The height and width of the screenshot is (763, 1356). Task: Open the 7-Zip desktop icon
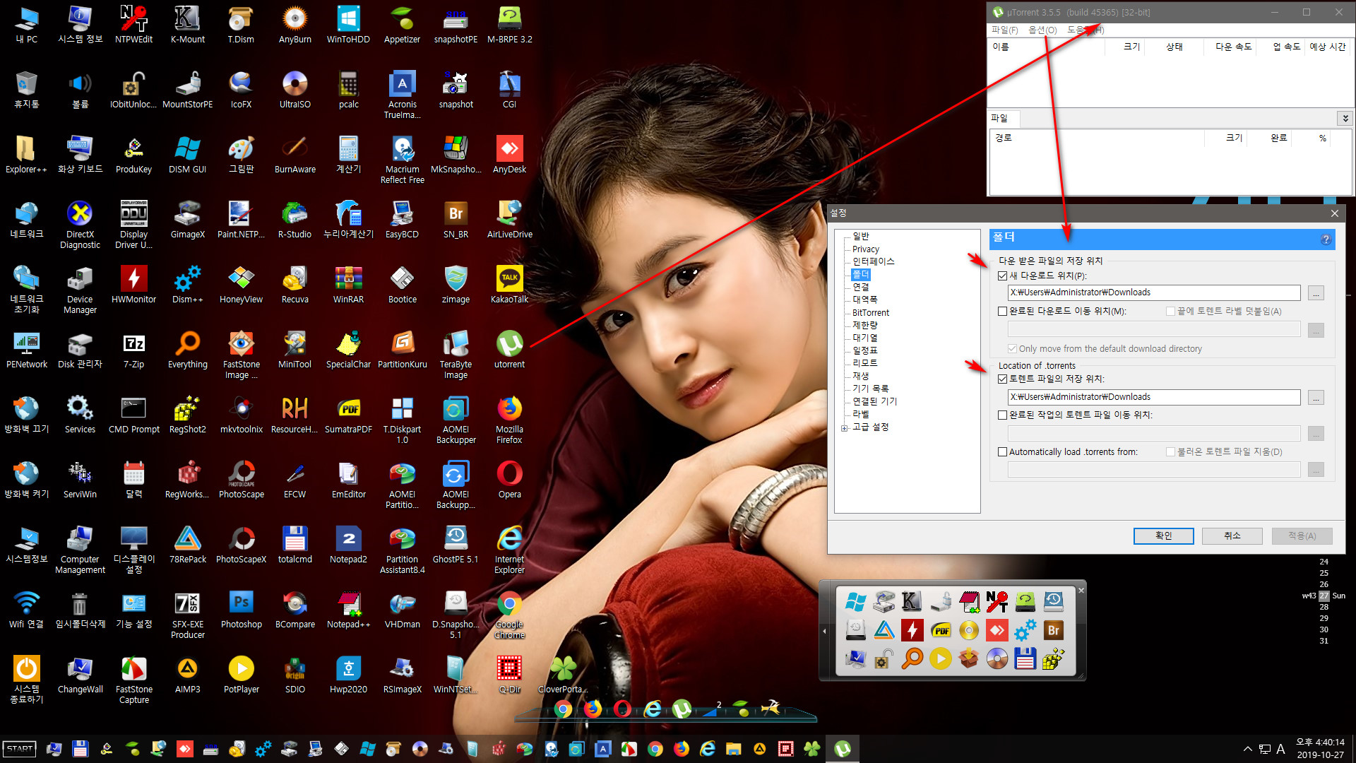[x=133, y=350]
